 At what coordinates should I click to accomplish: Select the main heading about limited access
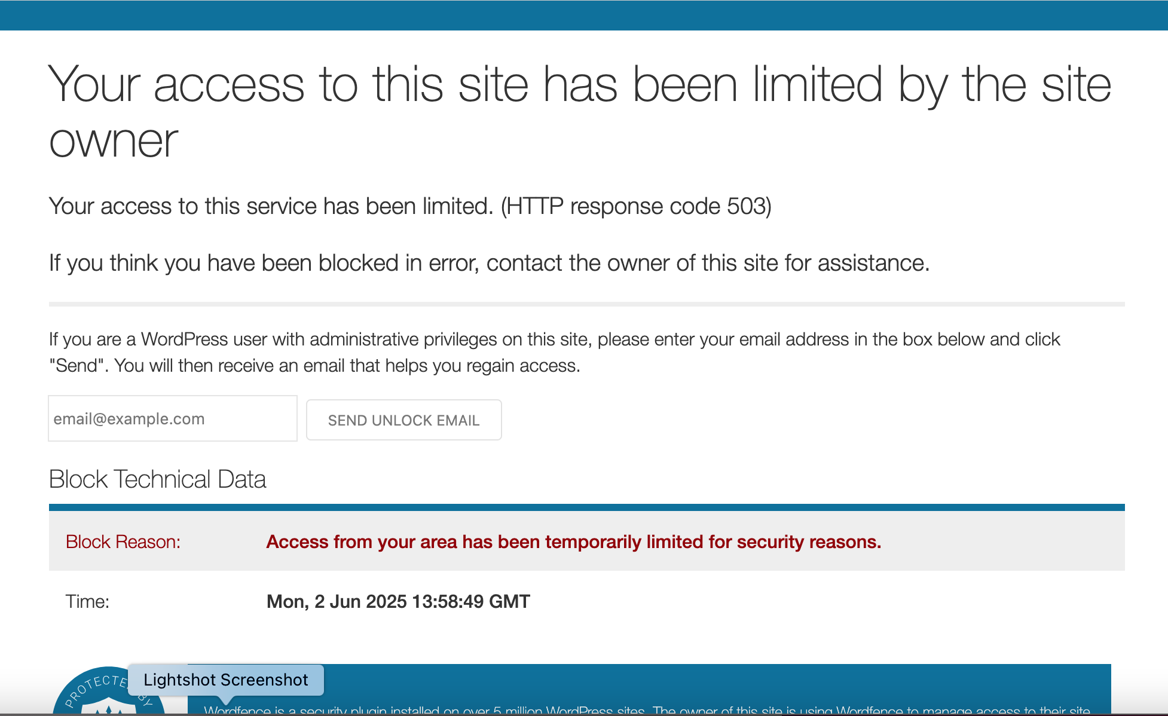[580, 112]
